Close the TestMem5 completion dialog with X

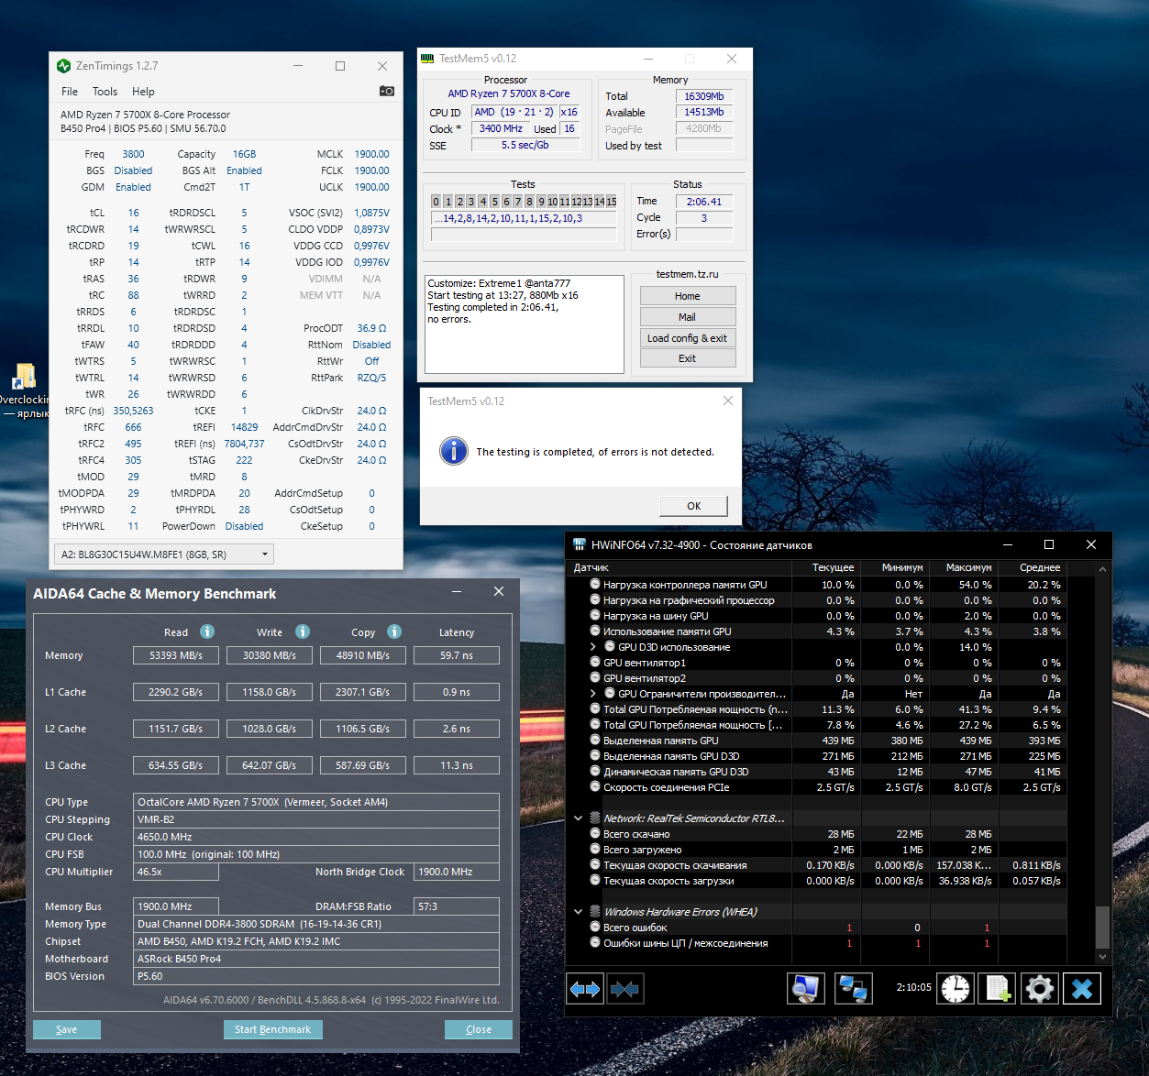coord(728,401)
